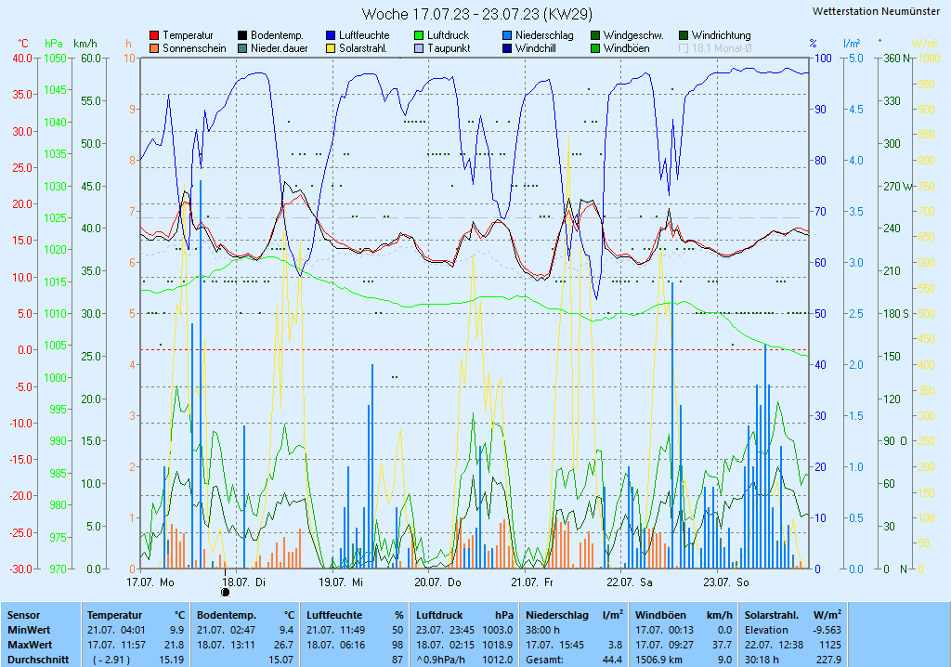951x667 pixels.
Task: Click the orange Sonnenschein legend swatch
Action: tap(154, 48)
